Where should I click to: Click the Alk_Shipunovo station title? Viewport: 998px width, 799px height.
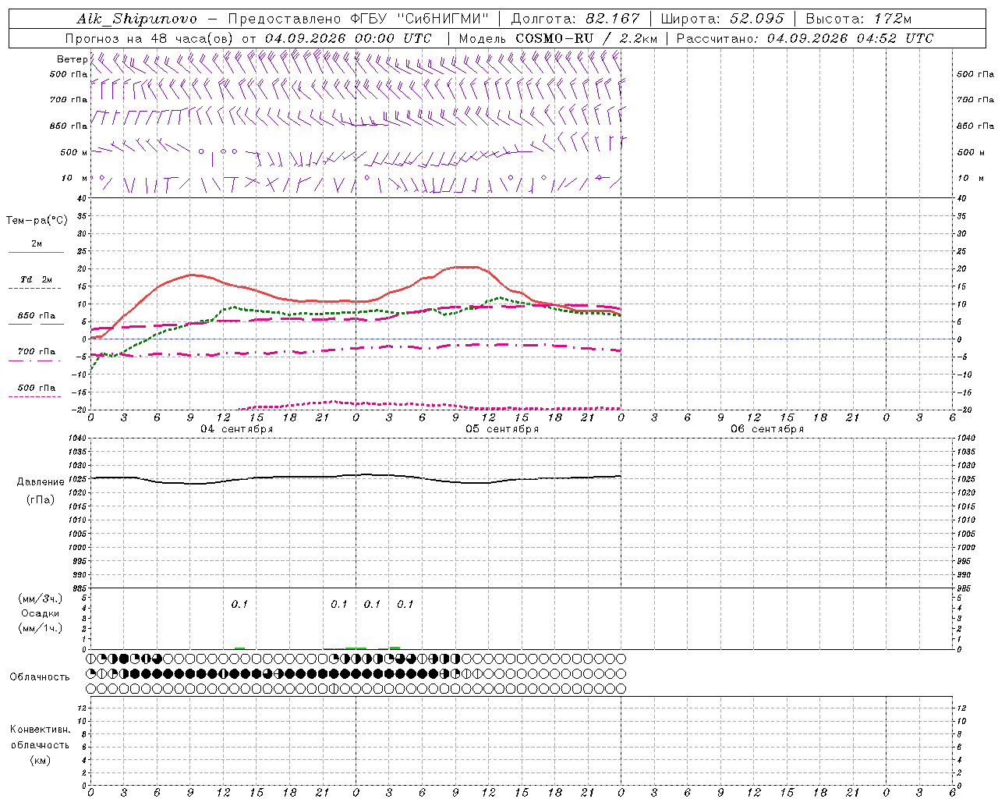[x=137, y=19]
